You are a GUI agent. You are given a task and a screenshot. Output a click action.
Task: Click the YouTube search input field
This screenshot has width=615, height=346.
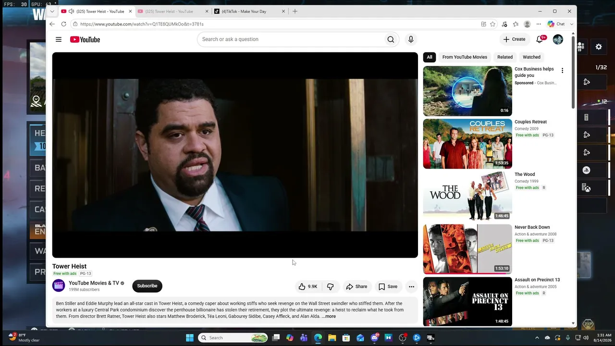click(x=291, y=39)
